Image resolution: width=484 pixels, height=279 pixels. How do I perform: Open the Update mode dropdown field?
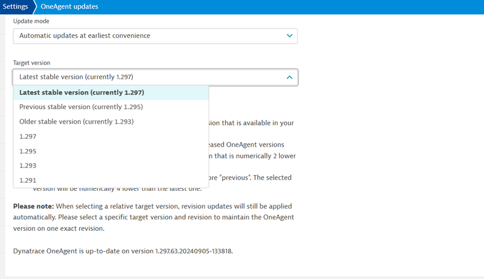146,36
